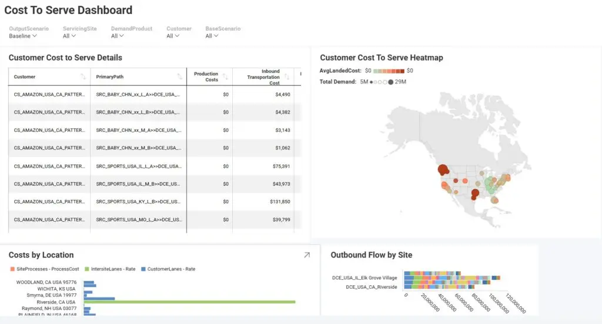This screenshot has height=324, width=602.
Task: Open the ServicingSite filter dropdown
Action: coord(69,36)
